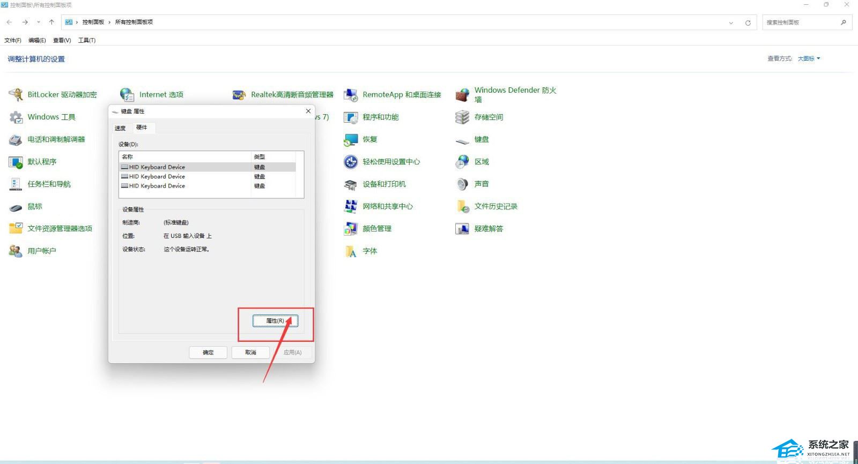
Task: Click the search magnifier icon
Action: click(844, 22)
